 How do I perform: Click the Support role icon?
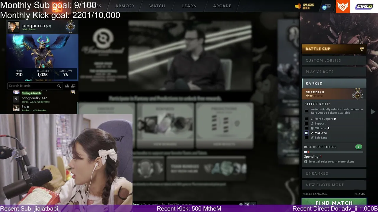click(312, 124)
